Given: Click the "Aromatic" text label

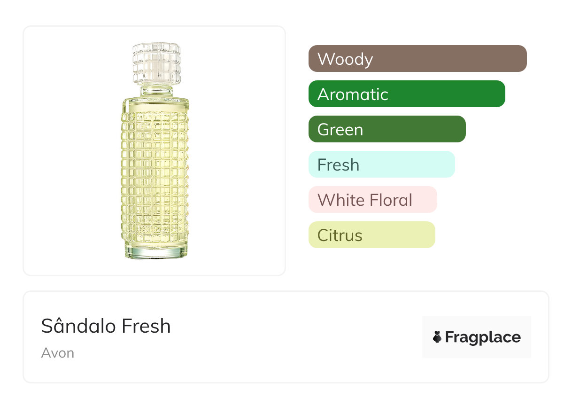Looking at the screenshot, I should (353, 94).
